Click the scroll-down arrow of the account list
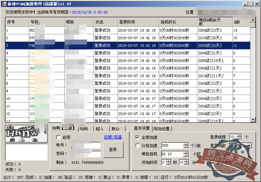Screen dimensions: 261x182 tap(253, 119)
